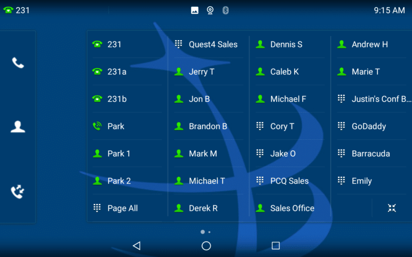Viewport: 412px width, 257px height.
Task: Call Jon B
Action: tap(209, 99)
